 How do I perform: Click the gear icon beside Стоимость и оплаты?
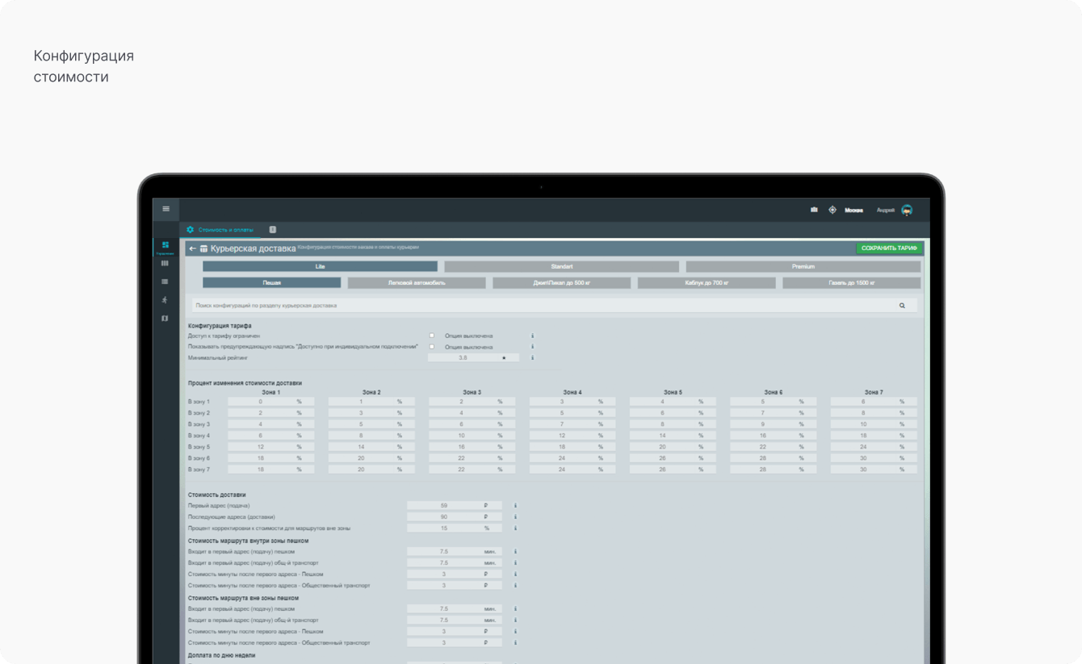point(191,230)
